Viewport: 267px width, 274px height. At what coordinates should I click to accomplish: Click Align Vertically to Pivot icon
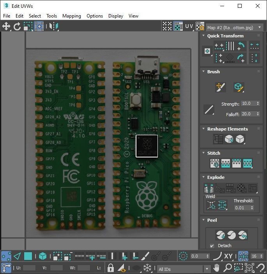click(x=219, y=58)
